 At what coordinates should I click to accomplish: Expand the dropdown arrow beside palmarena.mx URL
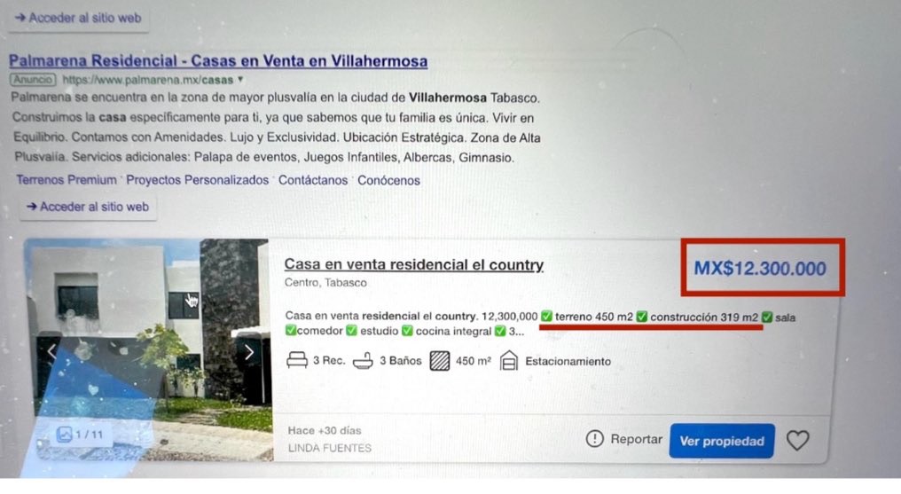pyautogui.click(x=240, y=79)
